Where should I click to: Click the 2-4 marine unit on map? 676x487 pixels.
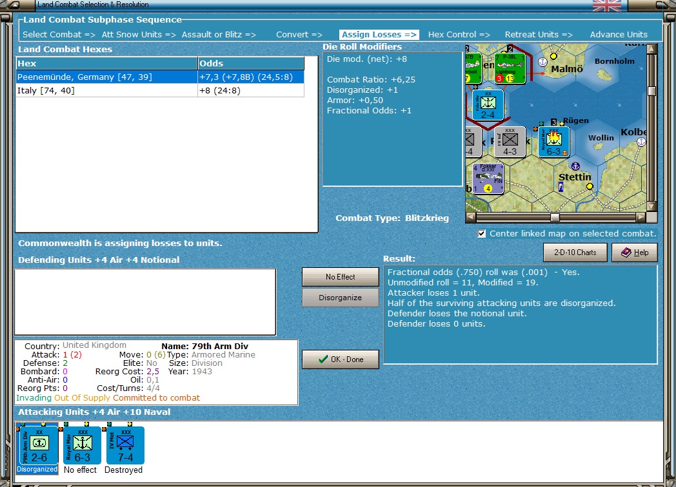pyautogui.click(x=488, y=105)
